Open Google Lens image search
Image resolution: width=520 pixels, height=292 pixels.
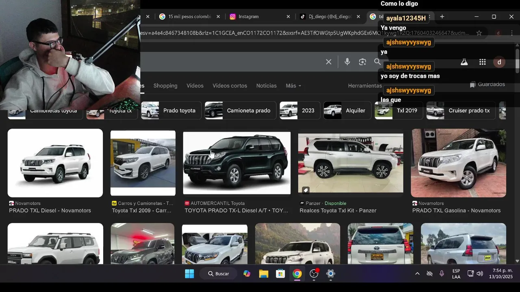tap(362, 62)
